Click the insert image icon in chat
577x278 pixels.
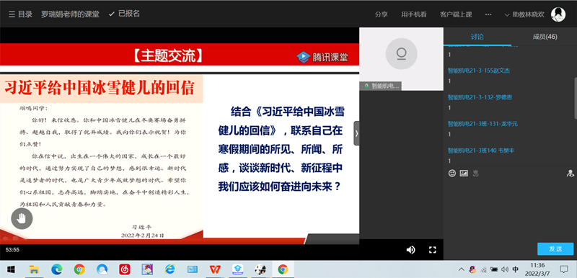[x=464, y=174]
